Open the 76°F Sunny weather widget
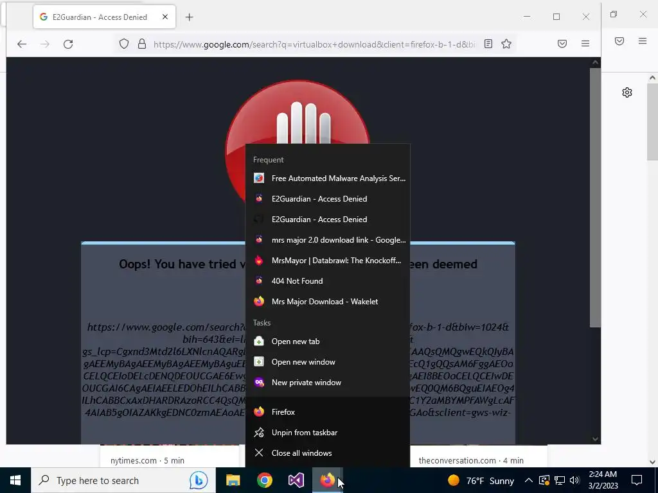The height and width of the screenshot is (493, 658). pos(481,480)
